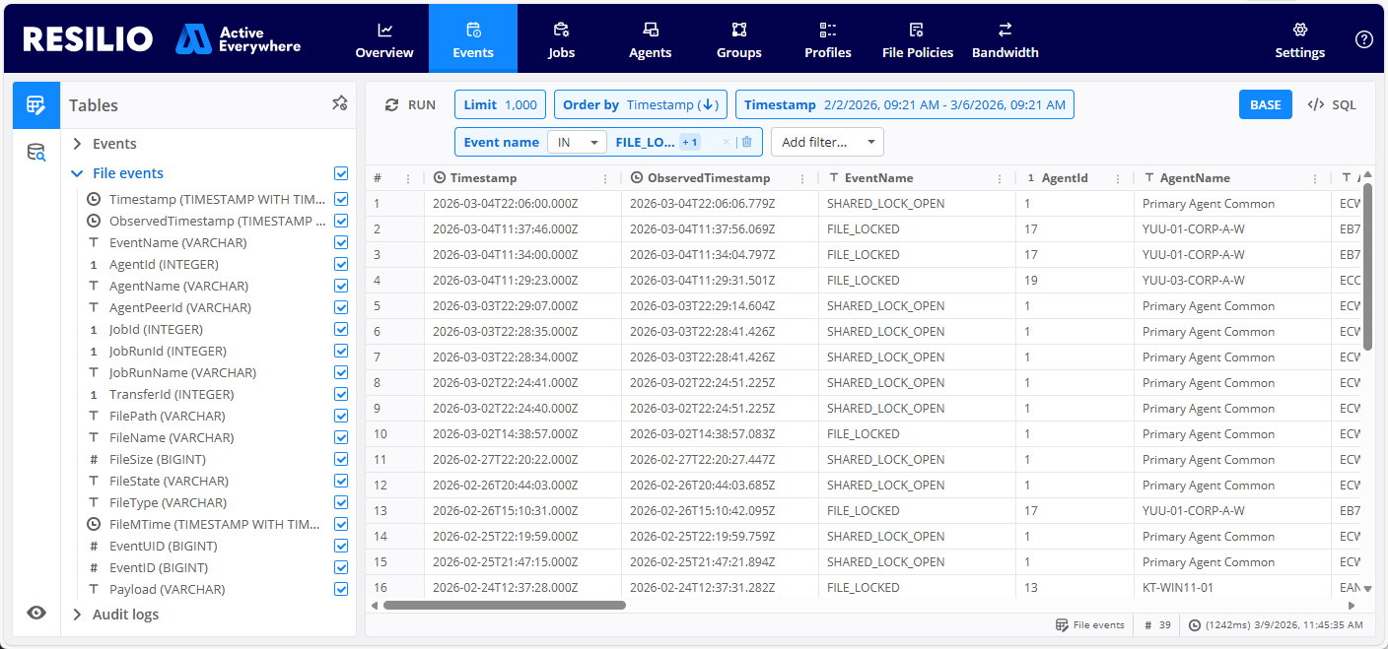1388x649 pixels.
Task: Run the query with RUN button
Action: [410, 104]
